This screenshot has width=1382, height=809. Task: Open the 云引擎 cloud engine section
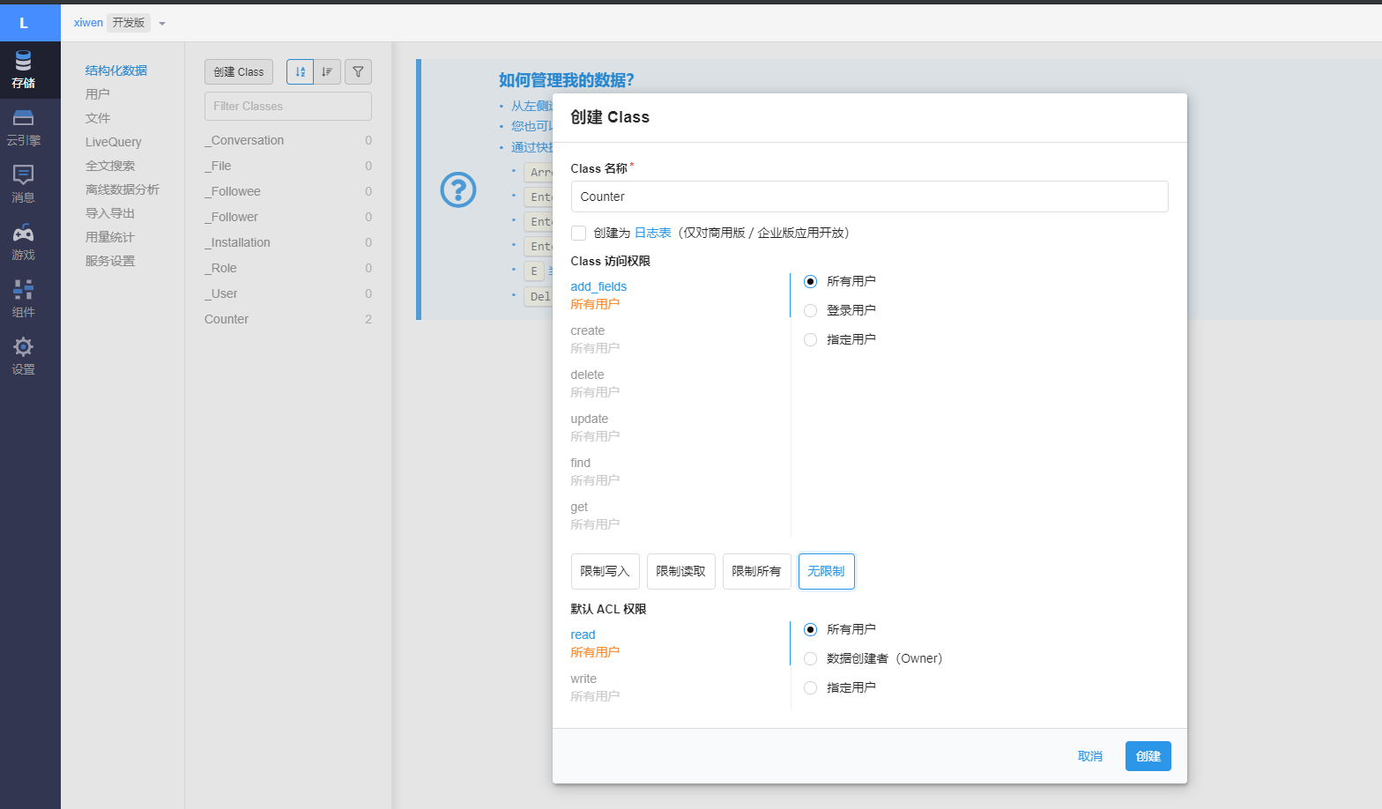(24, 127)
